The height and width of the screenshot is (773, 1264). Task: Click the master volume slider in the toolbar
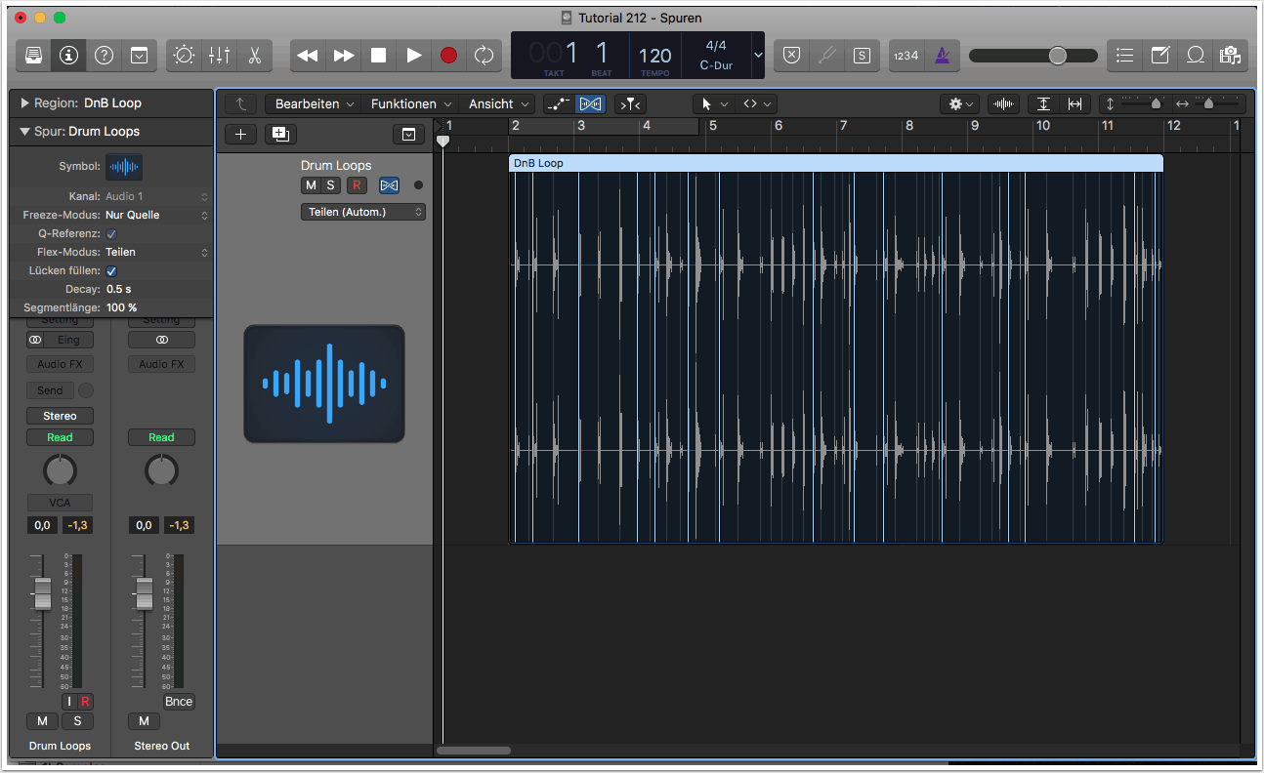(x=1058, y=56)
